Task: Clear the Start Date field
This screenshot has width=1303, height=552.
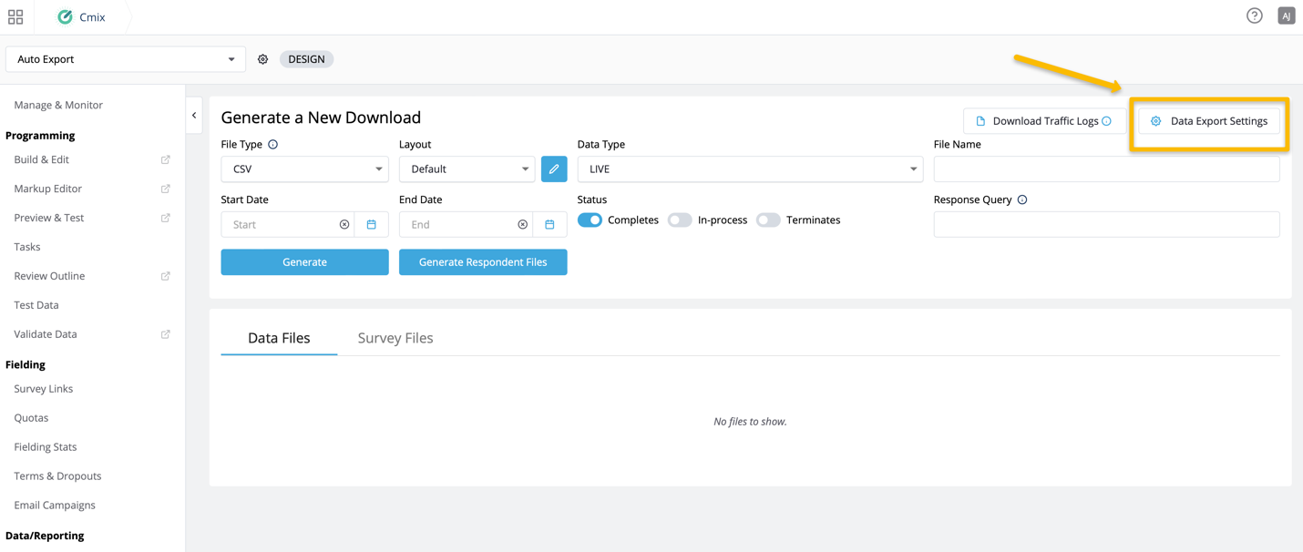Action: 344,225
